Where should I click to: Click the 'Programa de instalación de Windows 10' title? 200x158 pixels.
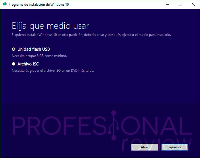[39, 5]
